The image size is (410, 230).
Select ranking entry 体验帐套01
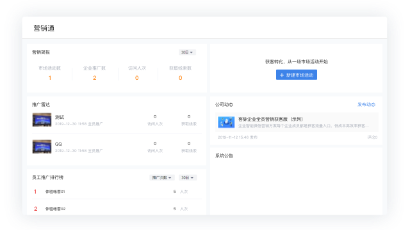point(55,192)
